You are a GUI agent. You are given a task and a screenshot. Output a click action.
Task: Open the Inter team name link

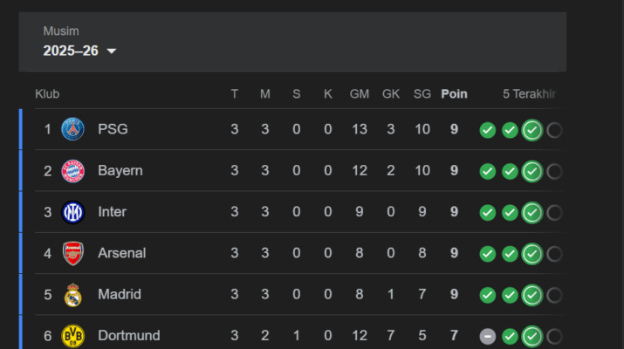tap(112, 212)
